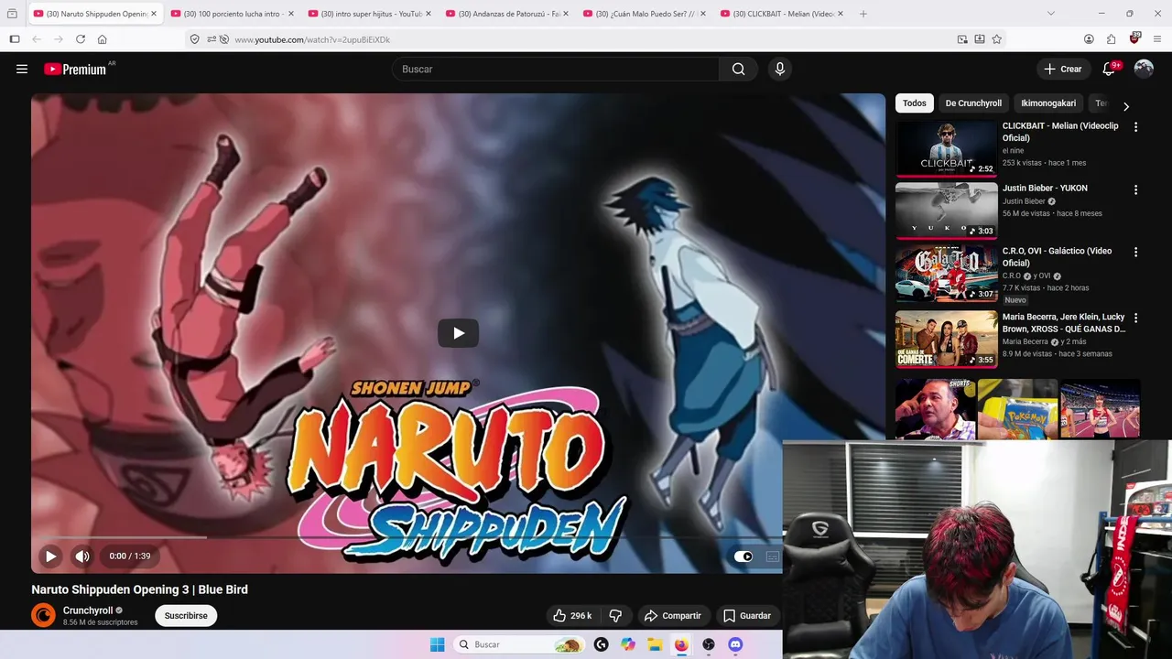Screen dimensions: 1172x659
Task: Switch to 'intro super hijitus' tab
Action: click(x=370, y=14)
